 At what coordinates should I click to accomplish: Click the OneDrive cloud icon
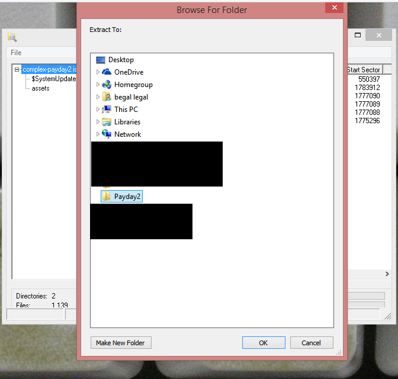tap(107, 72)
